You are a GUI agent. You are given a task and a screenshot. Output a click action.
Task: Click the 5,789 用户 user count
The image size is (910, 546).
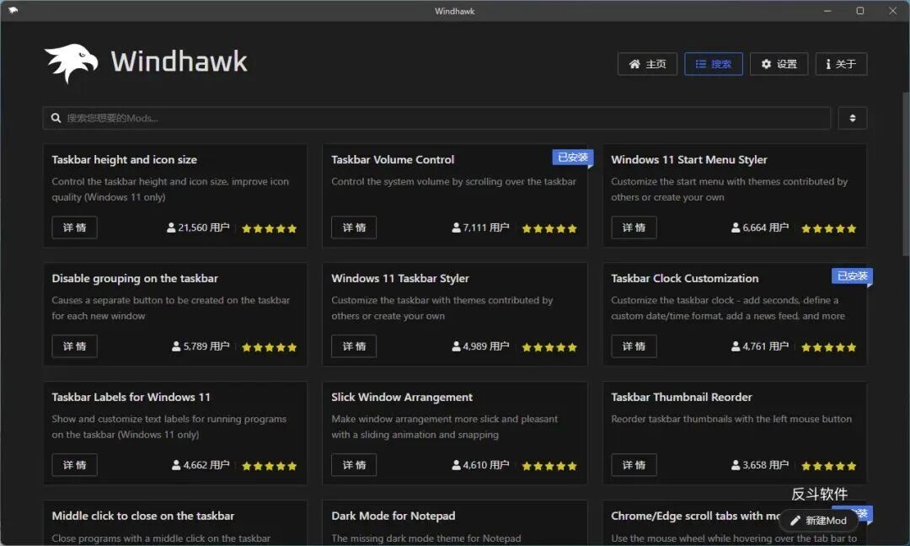click(201, 346)
